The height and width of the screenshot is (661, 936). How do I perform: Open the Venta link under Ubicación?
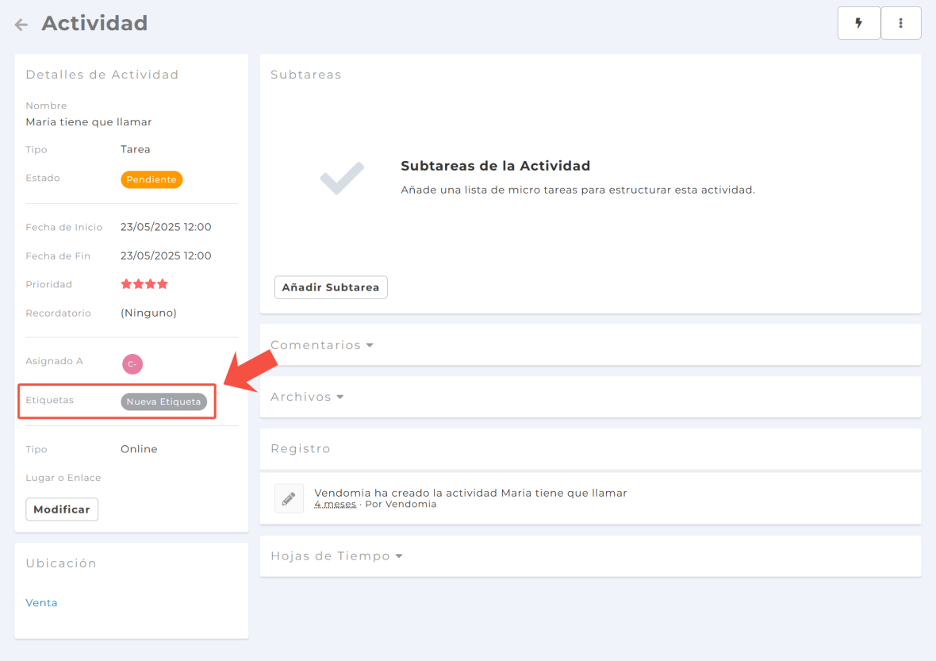point(41,603)
